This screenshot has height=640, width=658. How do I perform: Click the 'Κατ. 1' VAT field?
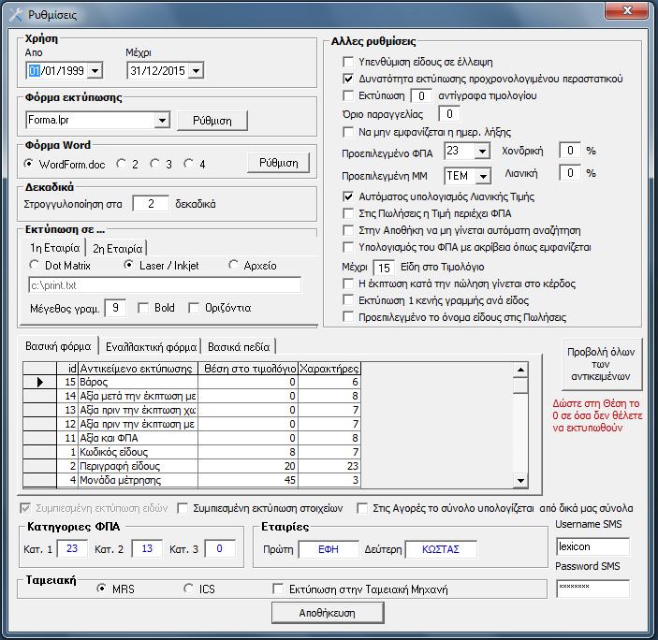72,548
